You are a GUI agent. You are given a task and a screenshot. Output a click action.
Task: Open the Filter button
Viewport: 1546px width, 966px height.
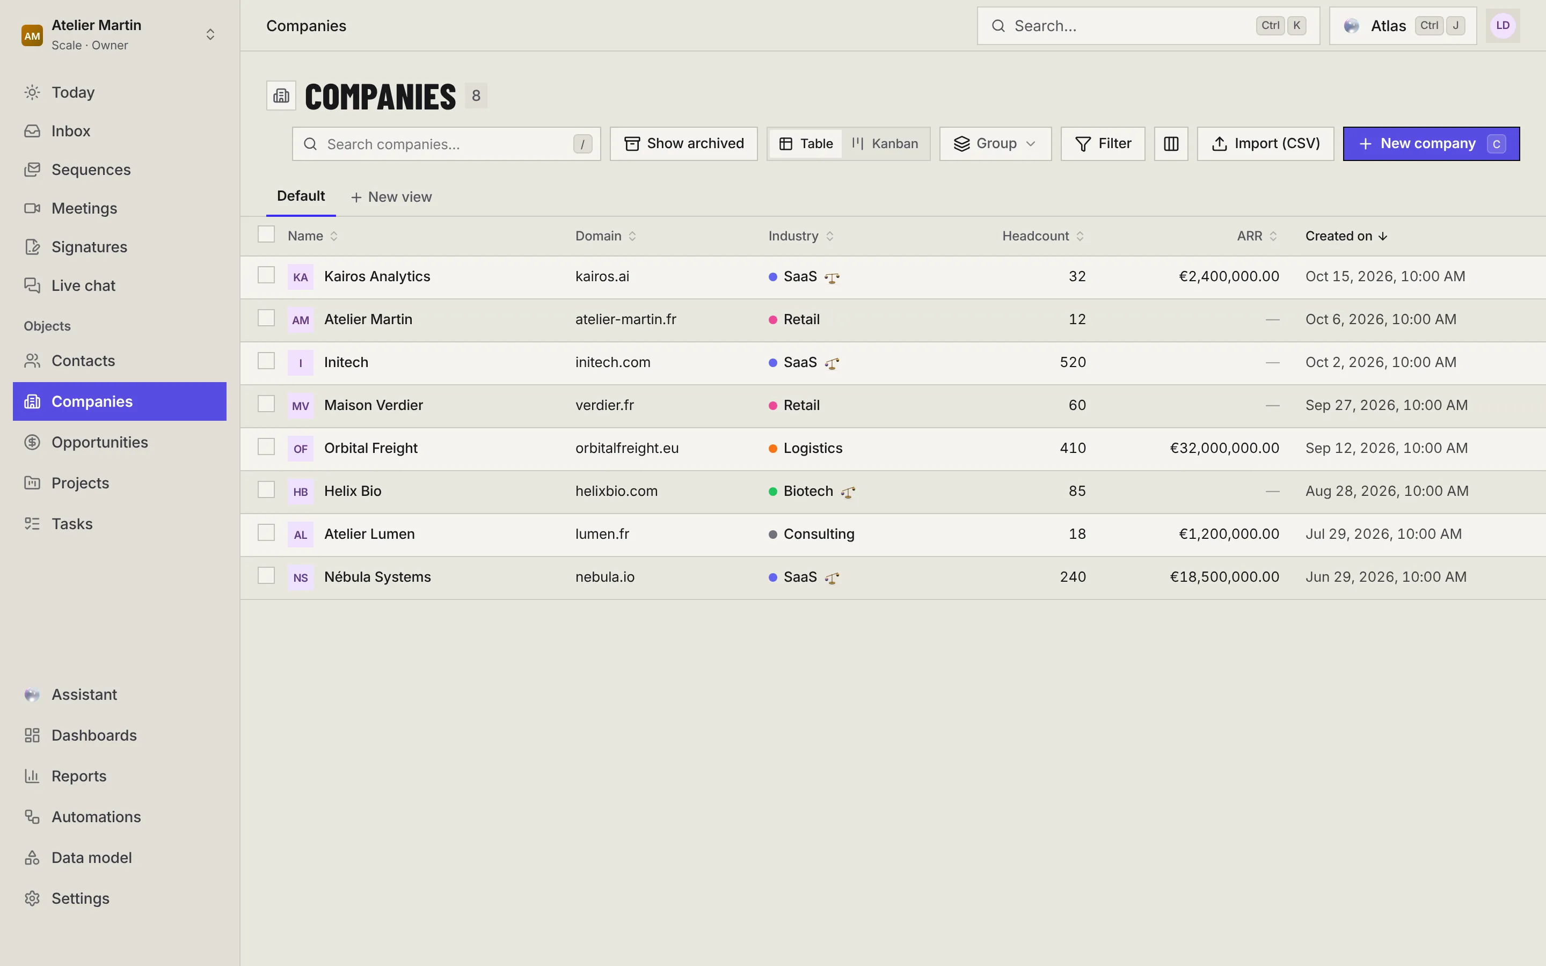1103,144
